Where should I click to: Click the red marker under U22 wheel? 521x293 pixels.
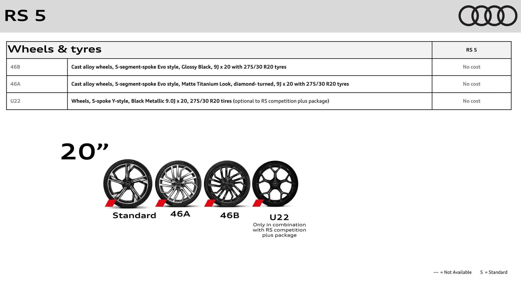[x=257, y=203]
